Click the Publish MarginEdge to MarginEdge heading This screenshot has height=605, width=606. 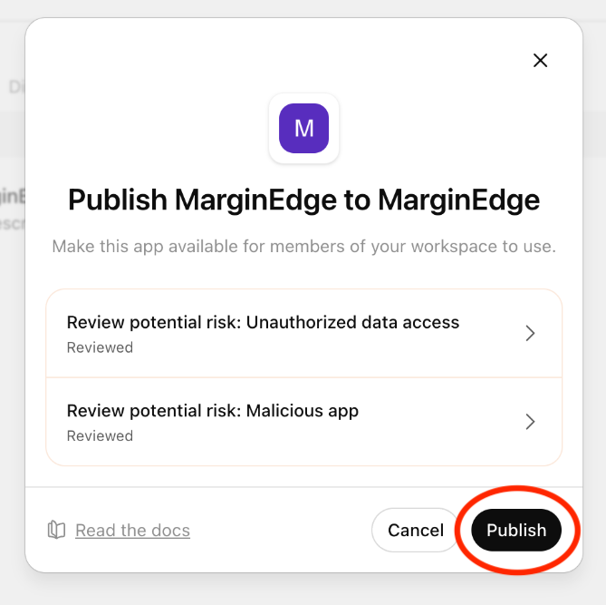pyautogui.click(x=303, y=200)
